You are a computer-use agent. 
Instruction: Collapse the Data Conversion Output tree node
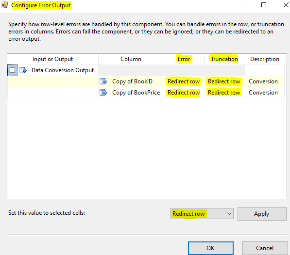click(13, 70)
